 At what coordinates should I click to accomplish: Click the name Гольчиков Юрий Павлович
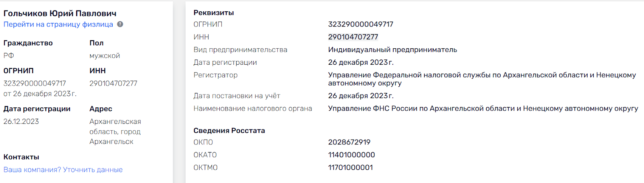(x=60, y=13)
